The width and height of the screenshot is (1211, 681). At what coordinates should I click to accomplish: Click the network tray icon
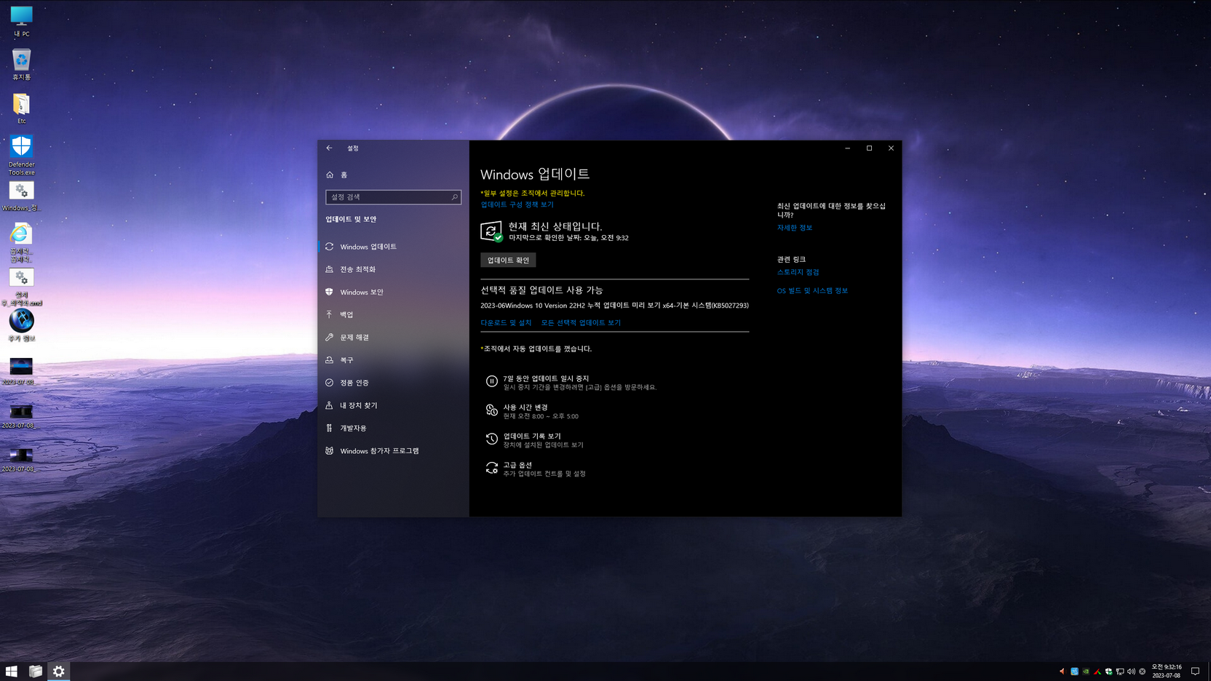pyautogui.click(x=1120, y=672)
